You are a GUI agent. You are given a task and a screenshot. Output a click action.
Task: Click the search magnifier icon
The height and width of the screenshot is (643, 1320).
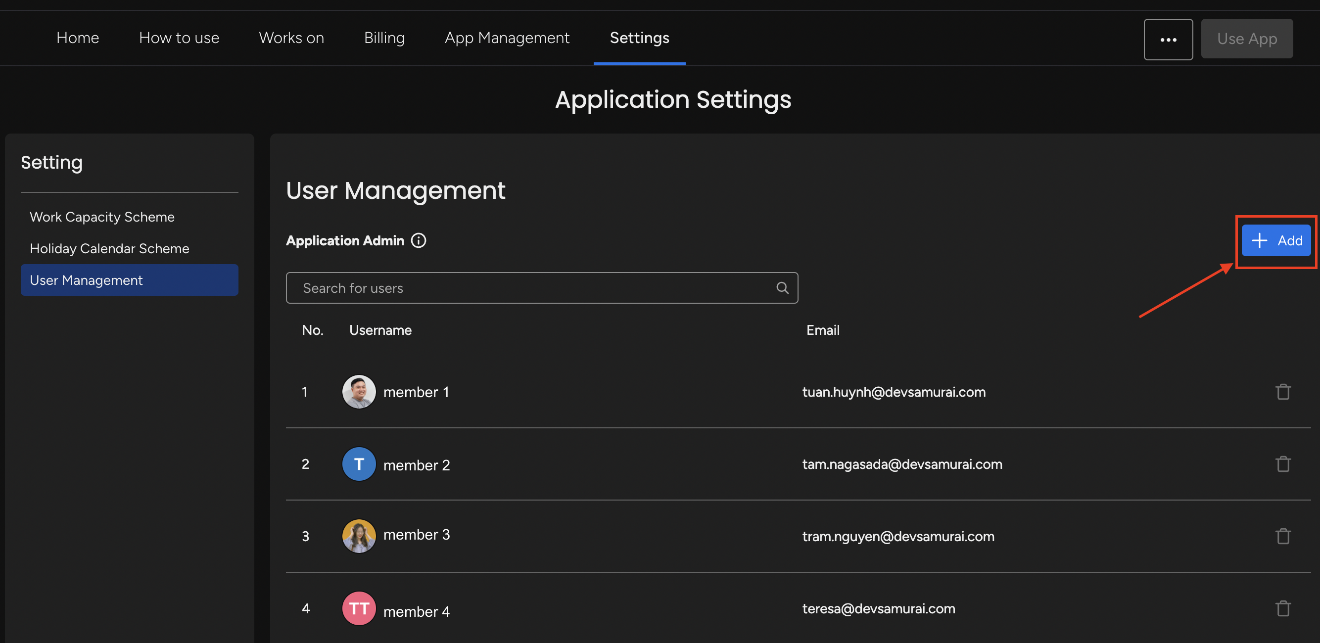[782, 287]
